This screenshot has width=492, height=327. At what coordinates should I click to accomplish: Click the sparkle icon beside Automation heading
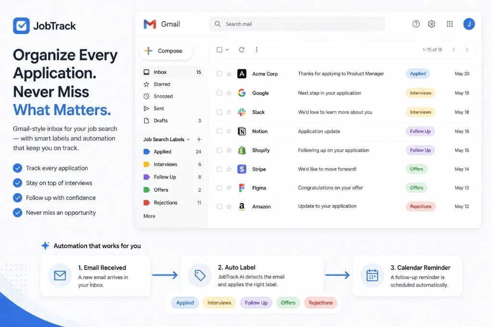tap(46, 246)
